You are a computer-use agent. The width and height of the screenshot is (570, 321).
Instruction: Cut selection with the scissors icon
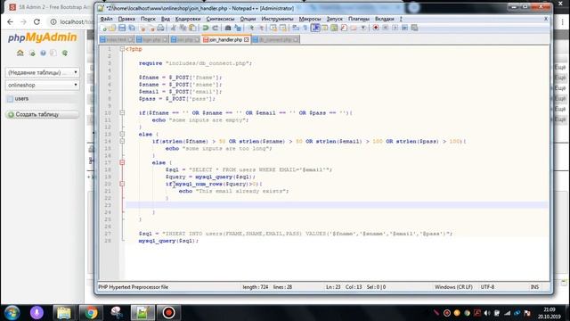coord(174,28)
